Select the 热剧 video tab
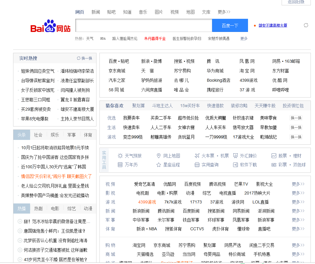The height and width of the screenshot is (264, 315). coord(38,209)
